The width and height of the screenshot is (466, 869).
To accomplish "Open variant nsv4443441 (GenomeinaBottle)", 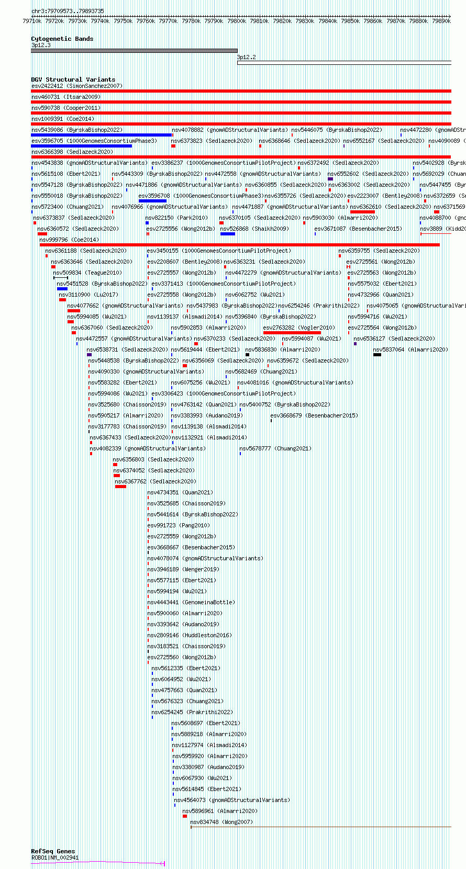I will [191, 602].
